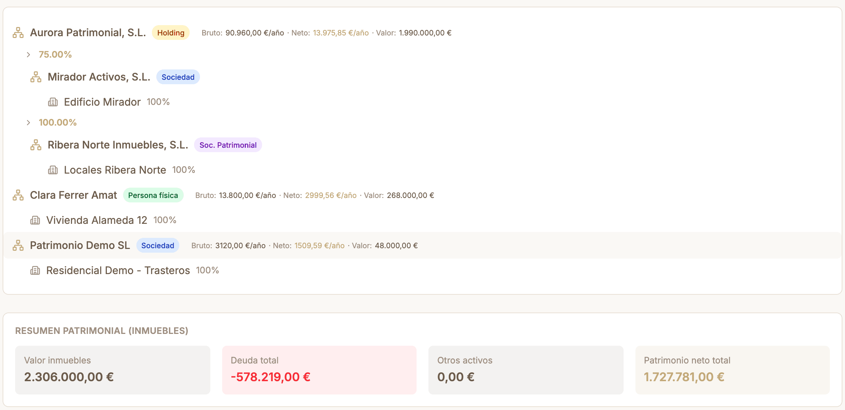Expand the 75.00% ownership chevron

coord(28,55)
